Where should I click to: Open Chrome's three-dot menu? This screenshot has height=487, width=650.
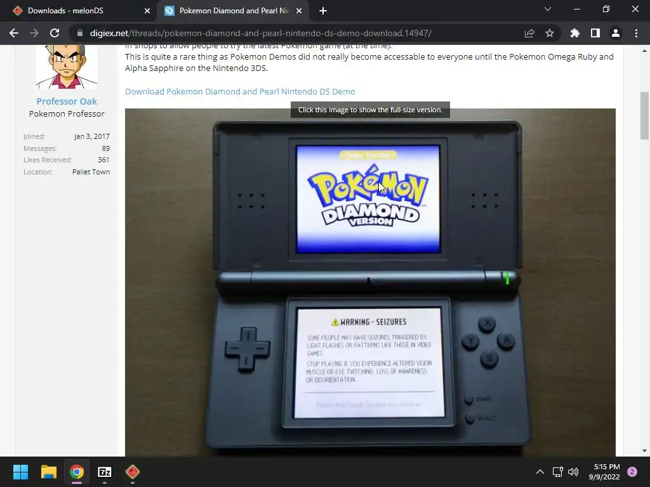[636, 33]
